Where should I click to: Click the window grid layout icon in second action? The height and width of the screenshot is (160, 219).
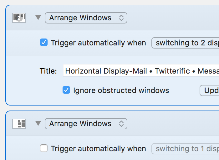pyautogui.click(x=19, y=124)
